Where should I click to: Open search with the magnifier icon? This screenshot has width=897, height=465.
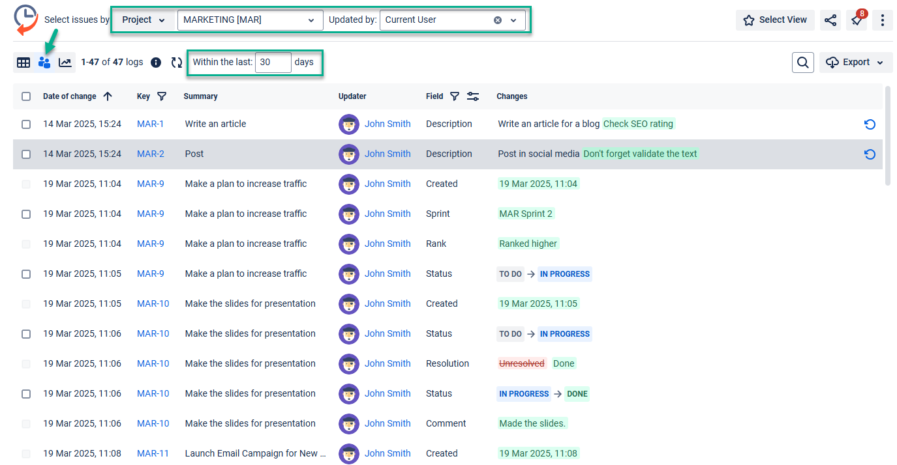803,63
